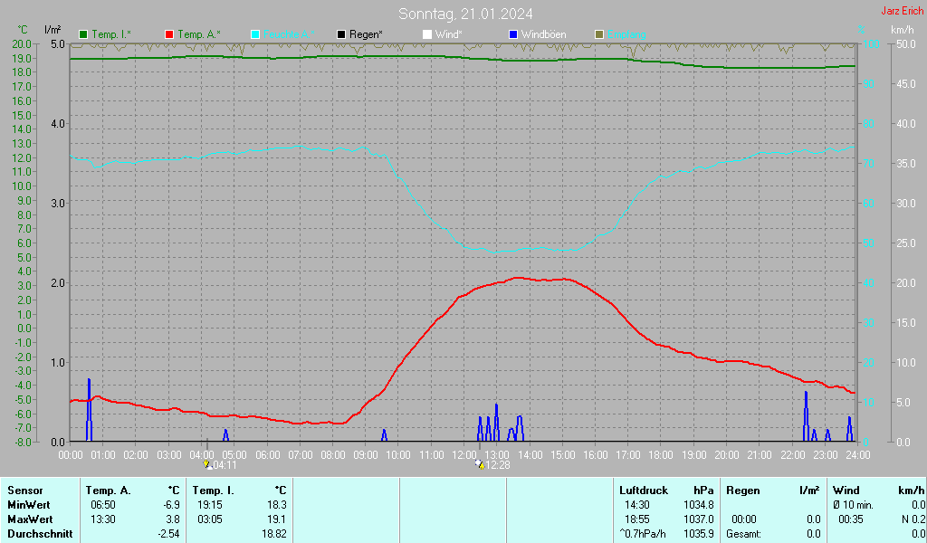The width and height of the screenshot is (927, 543).
Task: Click the cyan Feuchte A. legend swatch
Action: [254, 34]
